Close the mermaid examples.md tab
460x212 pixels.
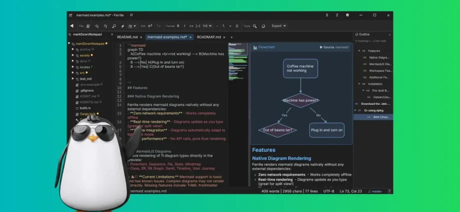tap(190, 37)
